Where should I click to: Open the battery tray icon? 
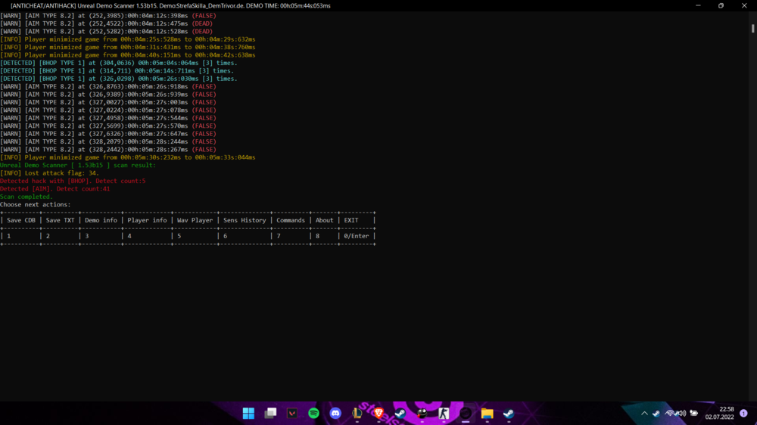click(x=693, y=414)
